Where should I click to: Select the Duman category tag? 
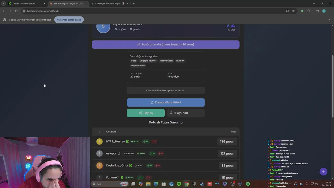(180, 61)
